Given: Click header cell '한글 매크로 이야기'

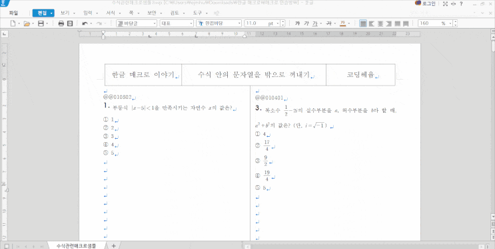Looking at the screenshot, I should tap(143, 75).
